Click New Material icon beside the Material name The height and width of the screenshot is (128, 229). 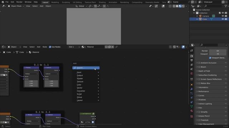coord(109,47)
